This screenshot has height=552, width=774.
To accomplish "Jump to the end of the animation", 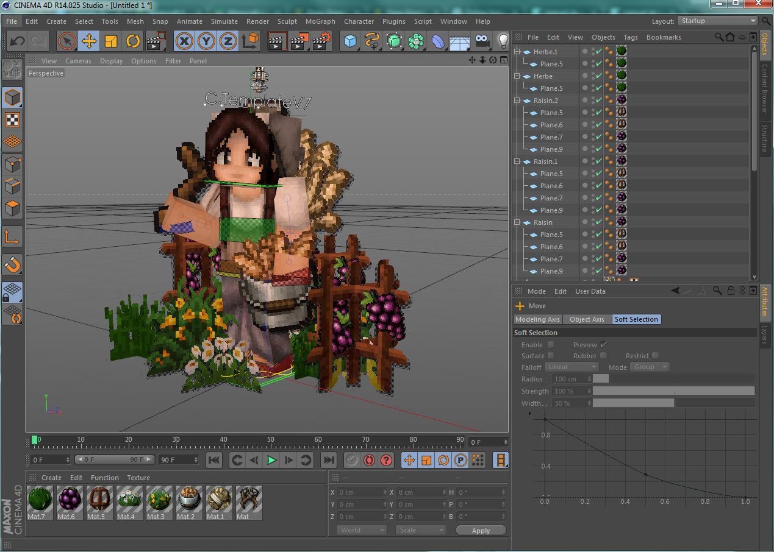I will click(x=329, y=460).
